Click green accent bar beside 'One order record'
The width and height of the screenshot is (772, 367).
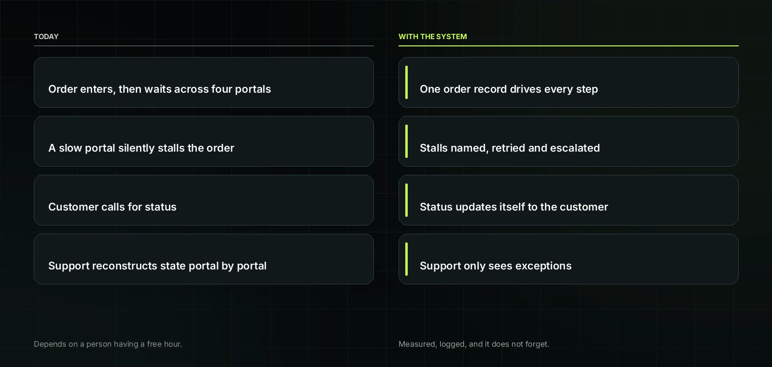(x=407, y=83)
